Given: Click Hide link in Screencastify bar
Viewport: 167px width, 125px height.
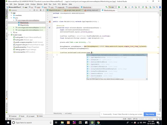Looking at the screenshot, I should pyautogui.click(x=159, y=114).
